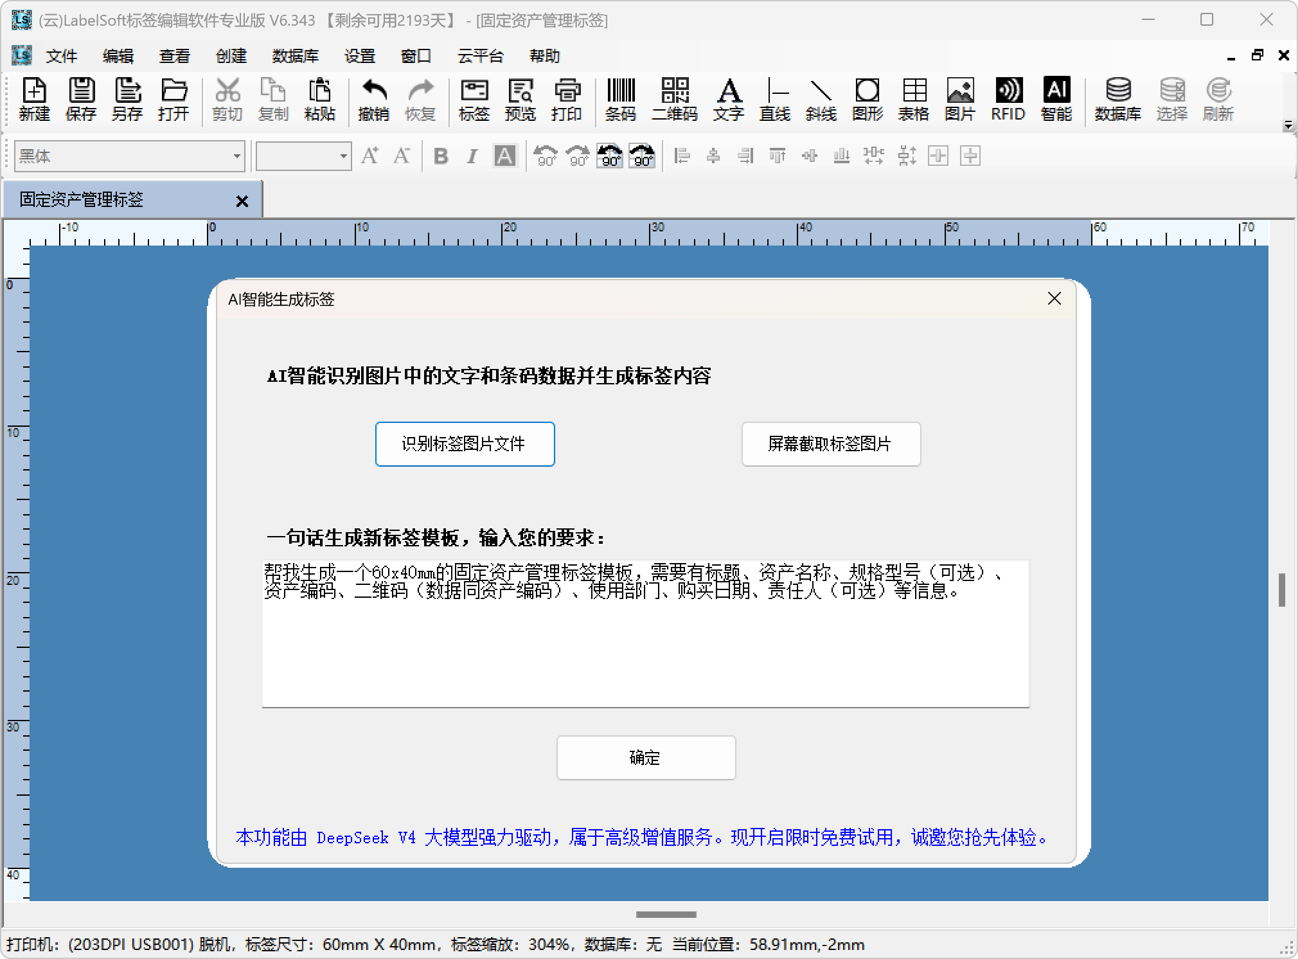The height and width of the screenshot is (959, 1298).
Task: Select the 斜线 diagonal line tool
Action: [x=821, y=99]
